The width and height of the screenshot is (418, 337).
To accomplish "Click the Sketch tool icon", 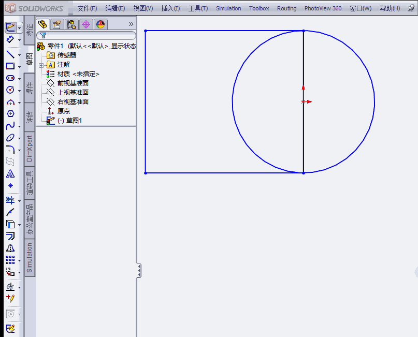I will click(10, 27).
